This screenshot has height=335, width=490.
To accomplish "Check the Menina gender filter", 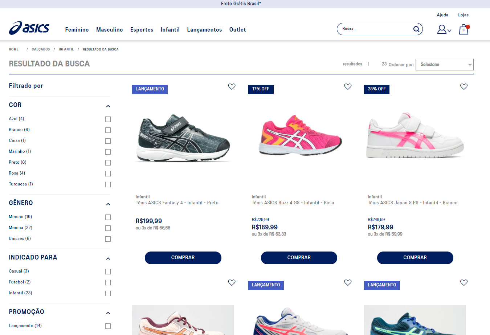I will coord(108,228).
